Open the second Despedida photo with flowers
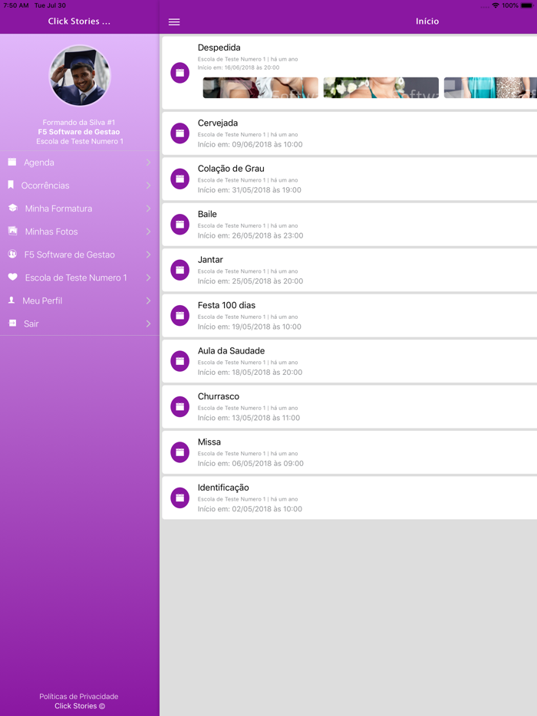 pyautogui.click(x=381, y=87)
